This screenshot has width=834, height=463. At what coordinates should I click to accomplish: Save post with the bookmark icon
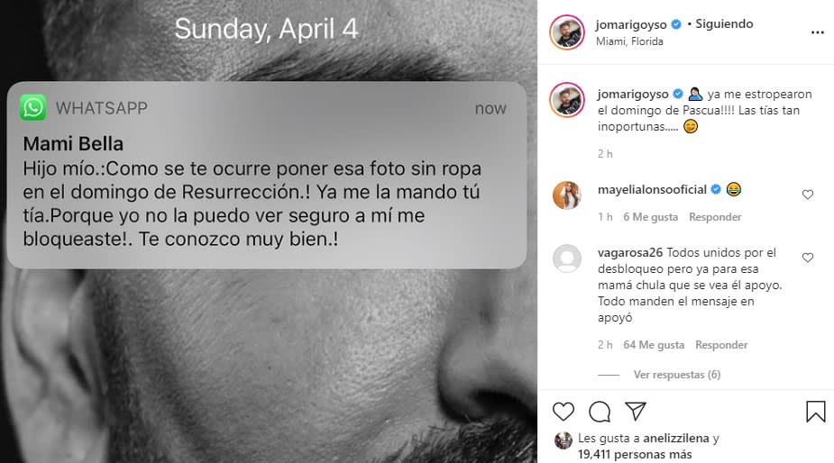[x=815, y=412]
